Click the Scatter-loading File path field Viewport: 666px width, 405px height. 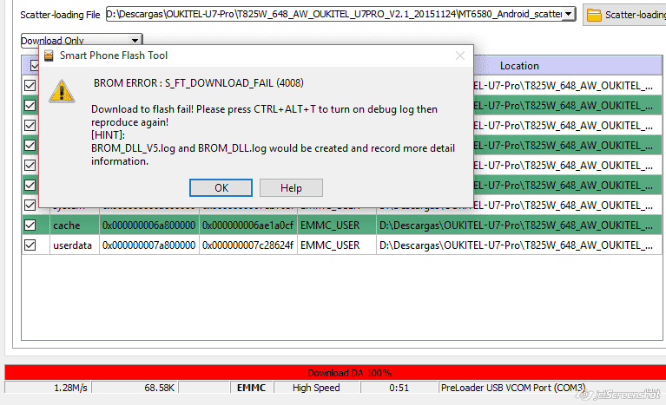(334, 14)
